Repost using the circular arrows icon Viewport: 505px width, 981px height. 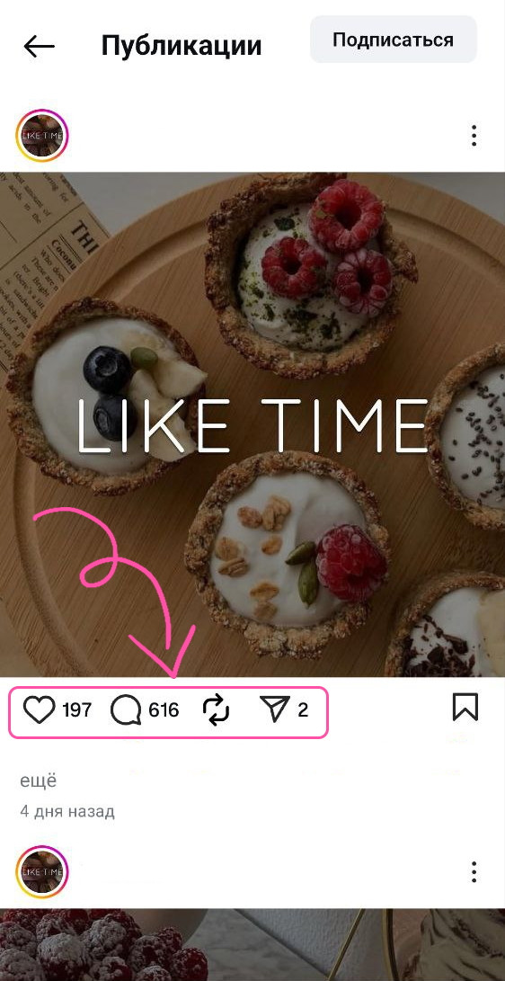[x=217, y=710]
